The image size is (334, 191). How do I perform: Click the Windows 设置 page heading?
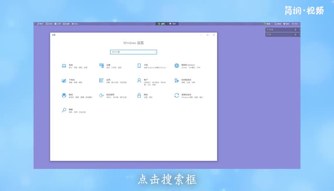133,43
